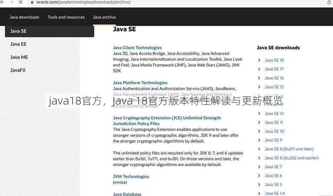The width and height of the screenshot is (333, 196).
Task: Click the chevron beside Java SE 16
Action: (259, 78)
